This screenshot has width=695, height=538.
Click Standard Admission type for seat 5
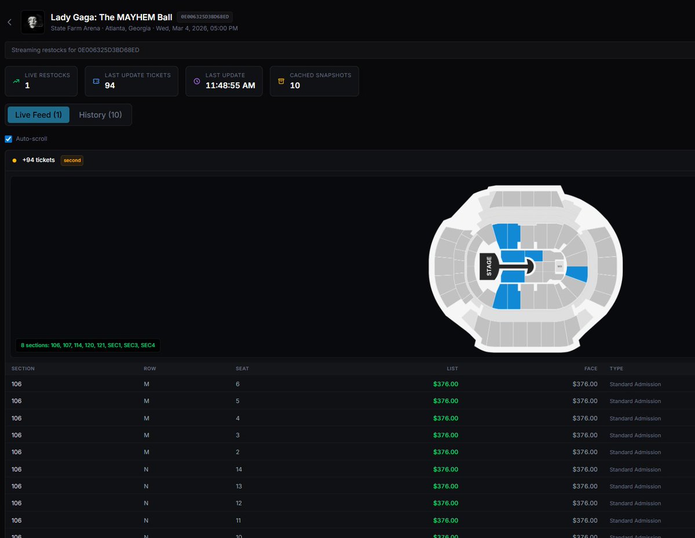[x=635, y=401]
